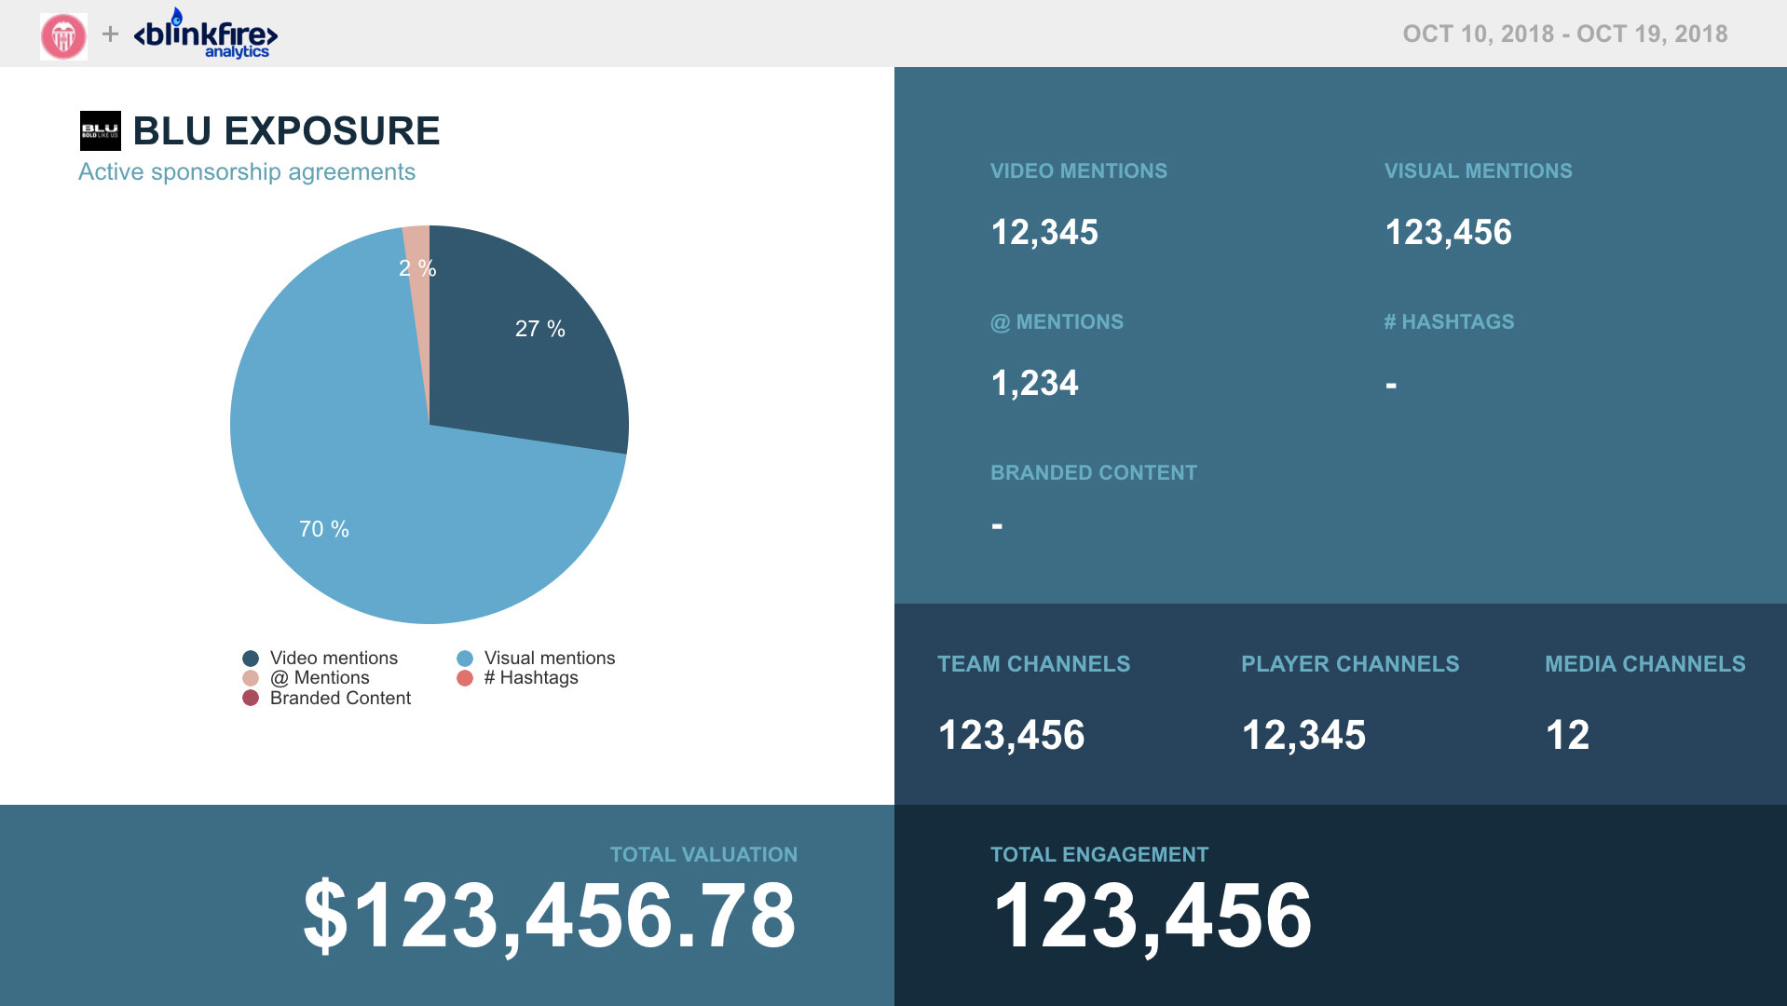Toggle @ Mentions legend dot
Screen dimensions: 1787x1006
[x=251, y=678]
